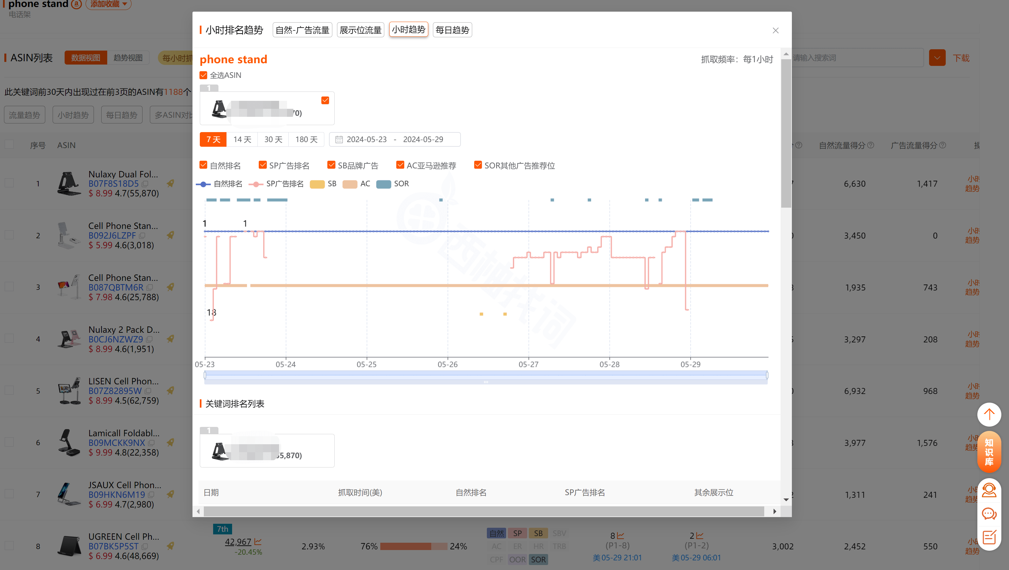Click dialog scrollbar right arrow

click(x=774, y=511)
